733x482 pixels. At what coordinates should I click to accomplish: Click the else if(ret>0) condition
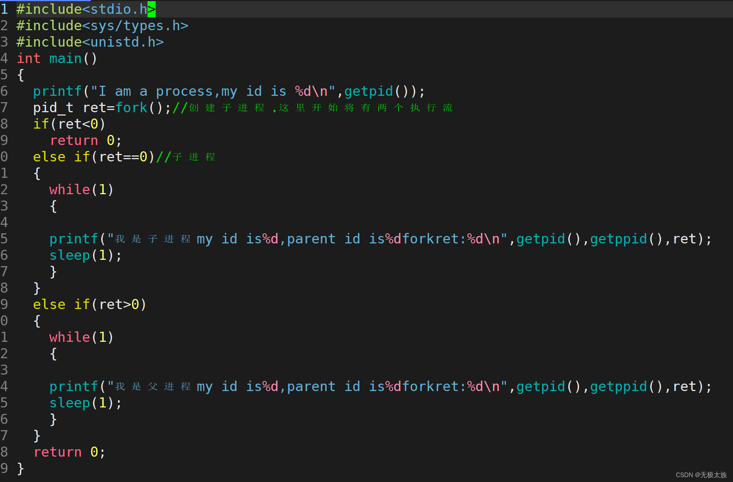tap(89, 305)
